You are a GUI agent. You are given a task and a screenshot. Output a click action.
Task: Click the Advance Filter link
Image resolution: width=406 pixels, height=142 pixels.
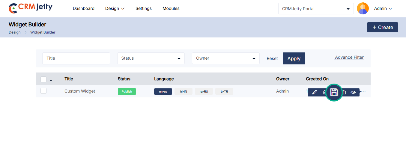click(349, 57)
